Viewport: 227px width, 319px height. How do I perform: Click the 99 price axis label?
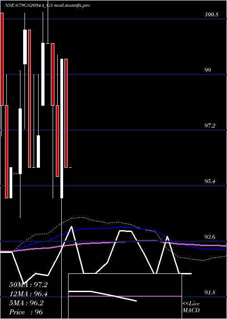point(208,70)
